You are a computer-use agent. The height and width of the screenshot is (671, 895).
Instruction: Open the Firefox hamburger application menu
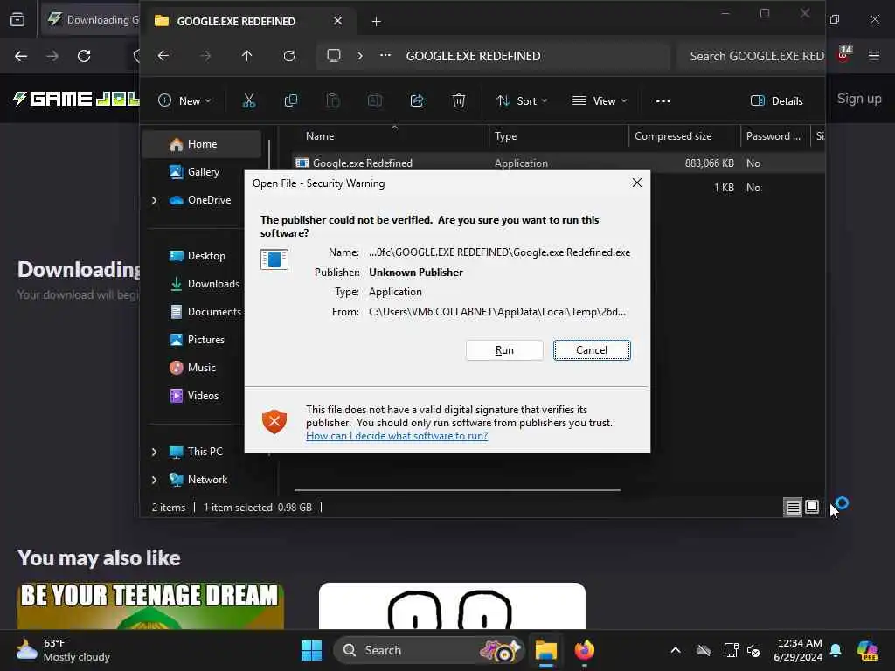[873, 56]
